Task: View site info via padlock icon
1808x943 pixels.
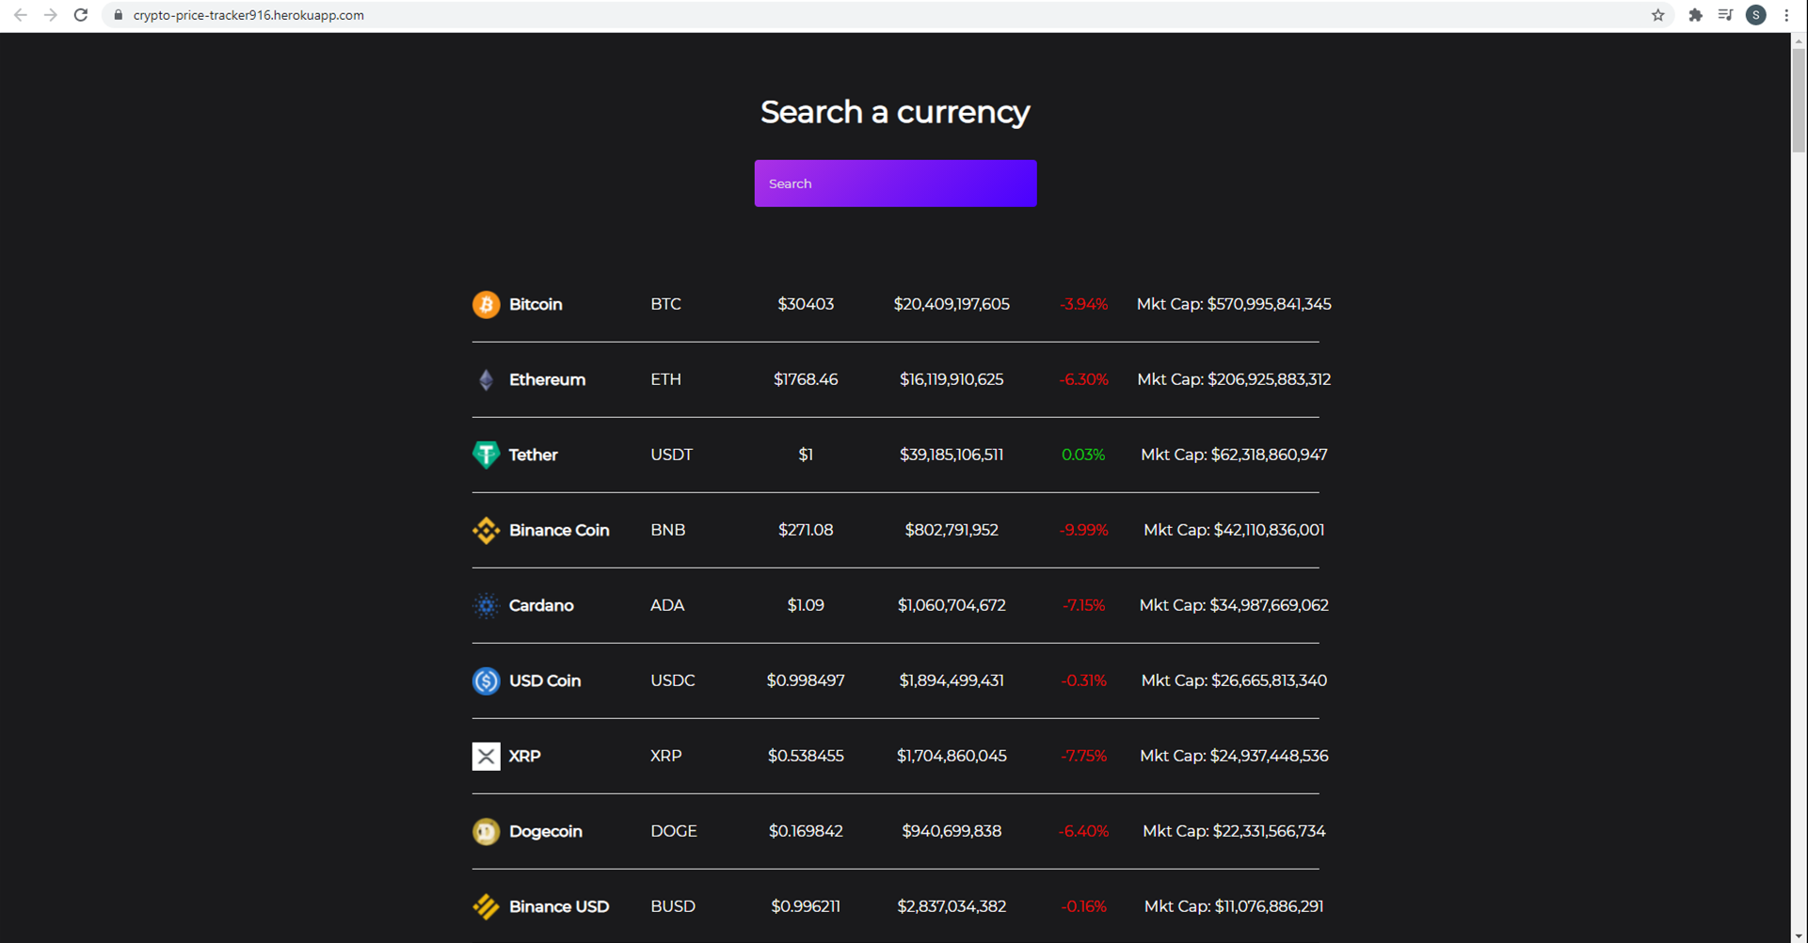Action: click(x=118, y=15)
